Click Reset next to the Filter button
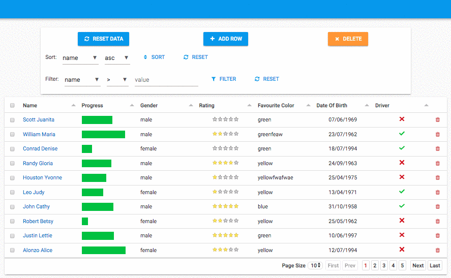 point(266,79)
